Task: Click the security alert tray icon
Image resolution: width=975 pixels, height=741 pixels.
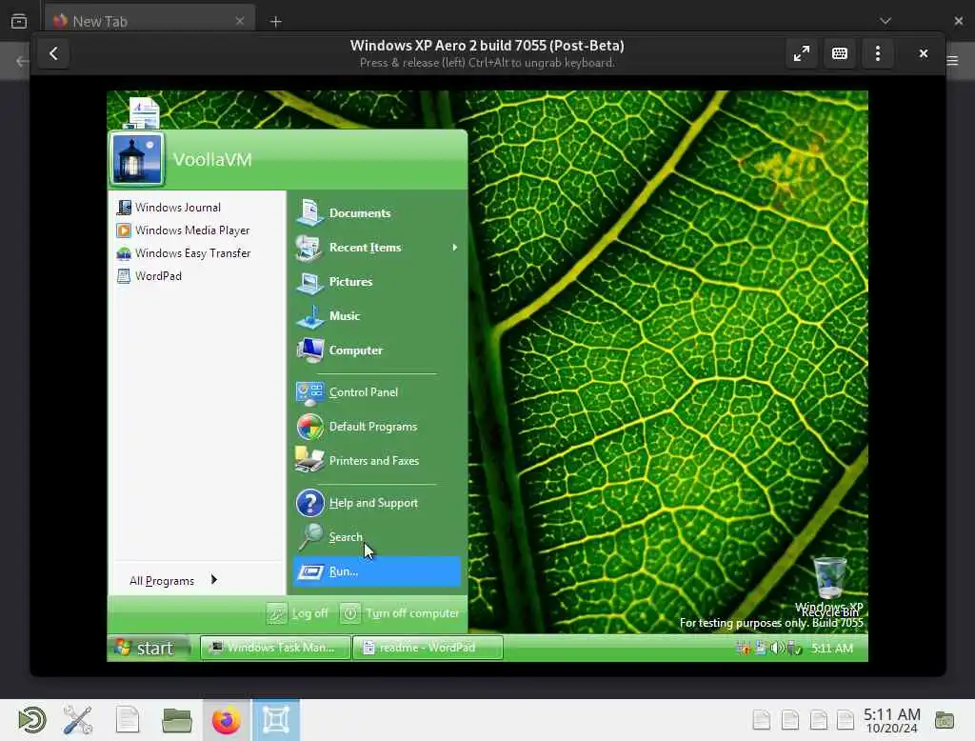Action: coord(743,649)
